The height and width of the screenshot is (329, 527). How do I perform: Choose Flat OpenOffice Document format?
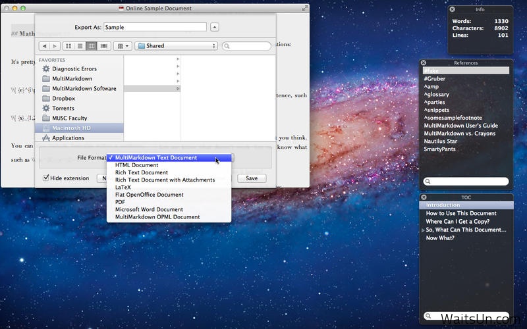pos(169,195)
